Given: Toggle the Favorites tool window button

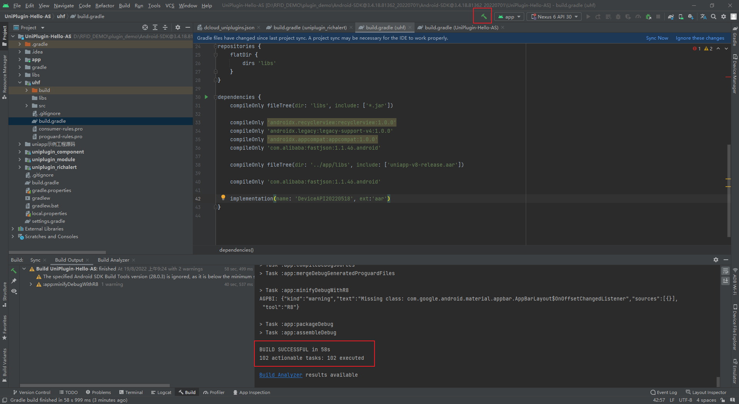Looking at the screenshot, I should (4, 327).
